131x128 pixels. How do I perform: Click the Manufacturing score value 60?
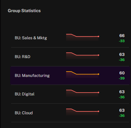pos(122,73)
